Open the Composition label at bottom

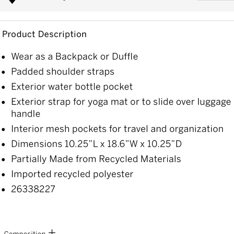25,232
